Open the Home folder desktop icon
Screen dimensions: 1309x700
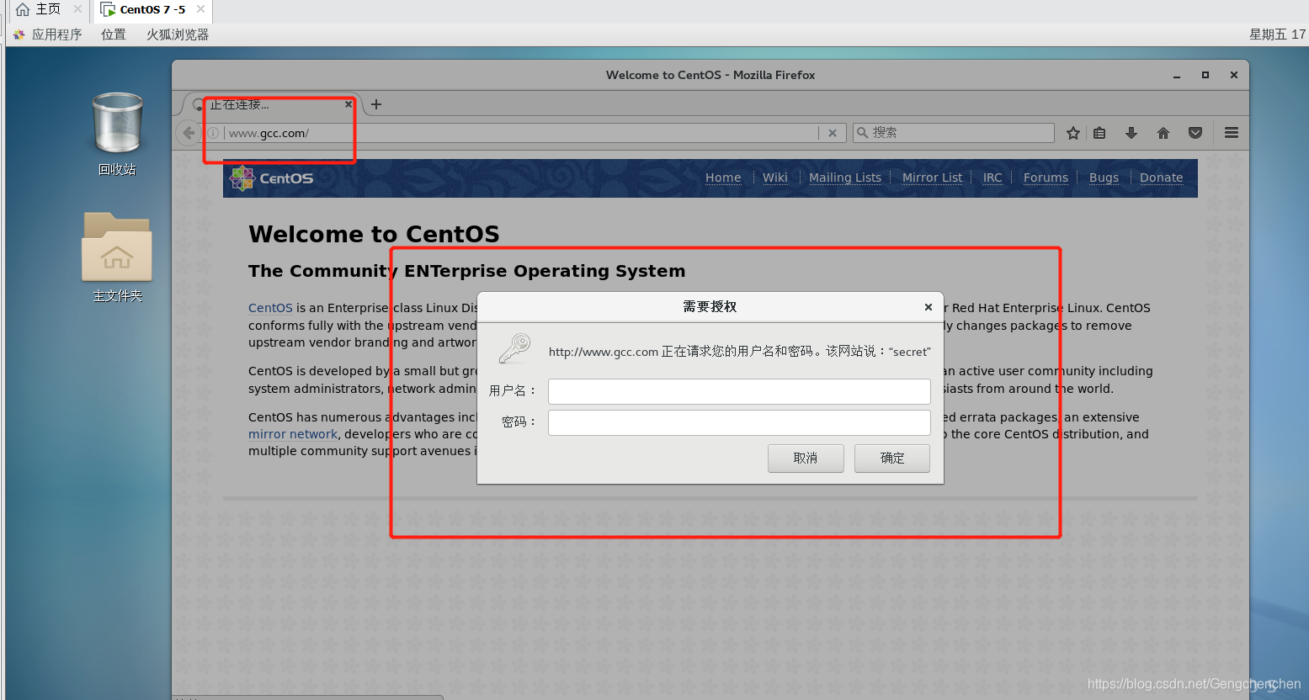tap(117, 257)
